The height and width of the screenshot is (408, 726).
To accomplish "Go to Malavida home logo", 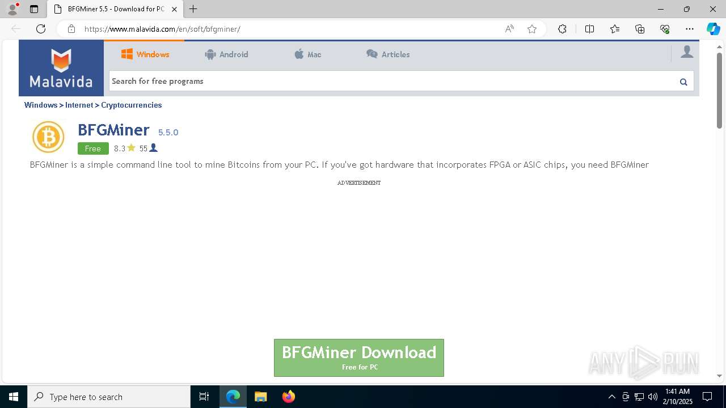I will click(61, 68).
